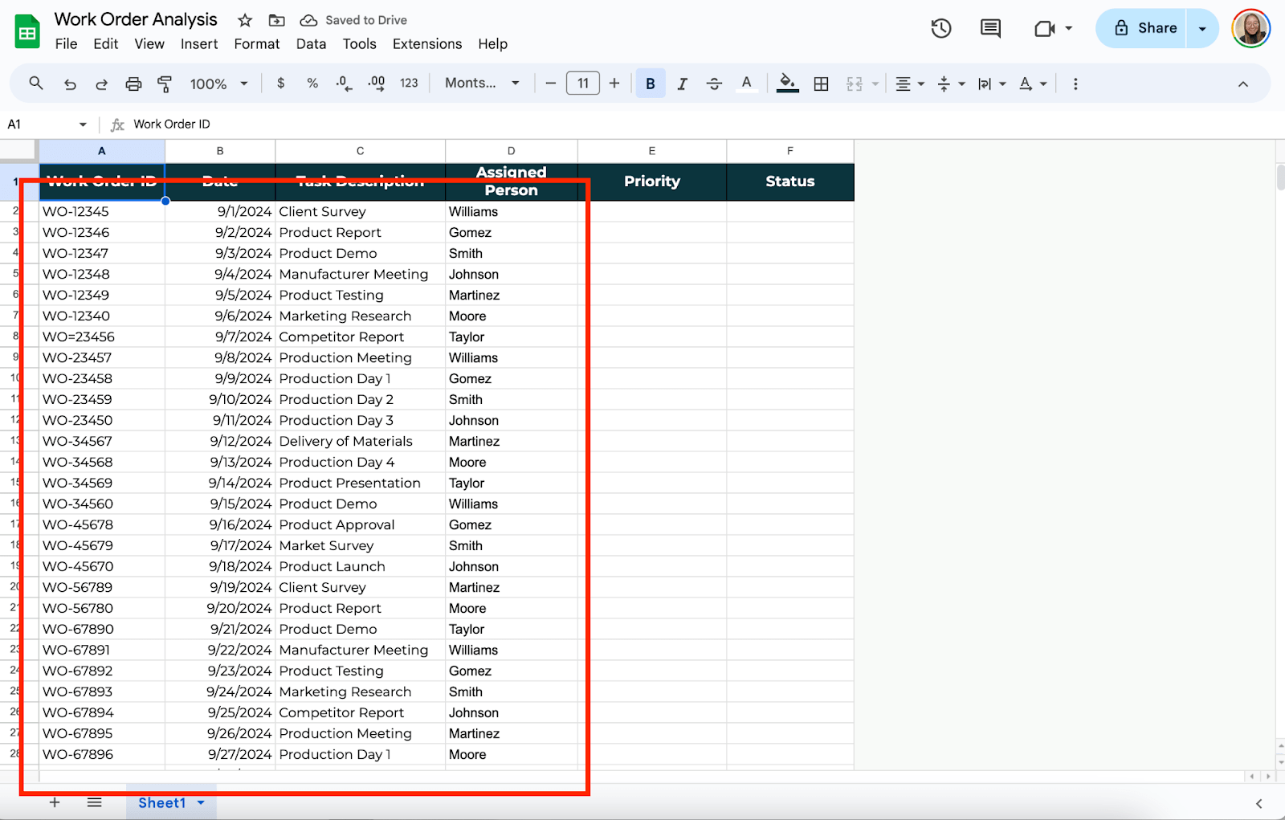Viewport: 1285px width, 820px height.
Task: Click the Borders grid icon
Action: click(x=821, y=84)
